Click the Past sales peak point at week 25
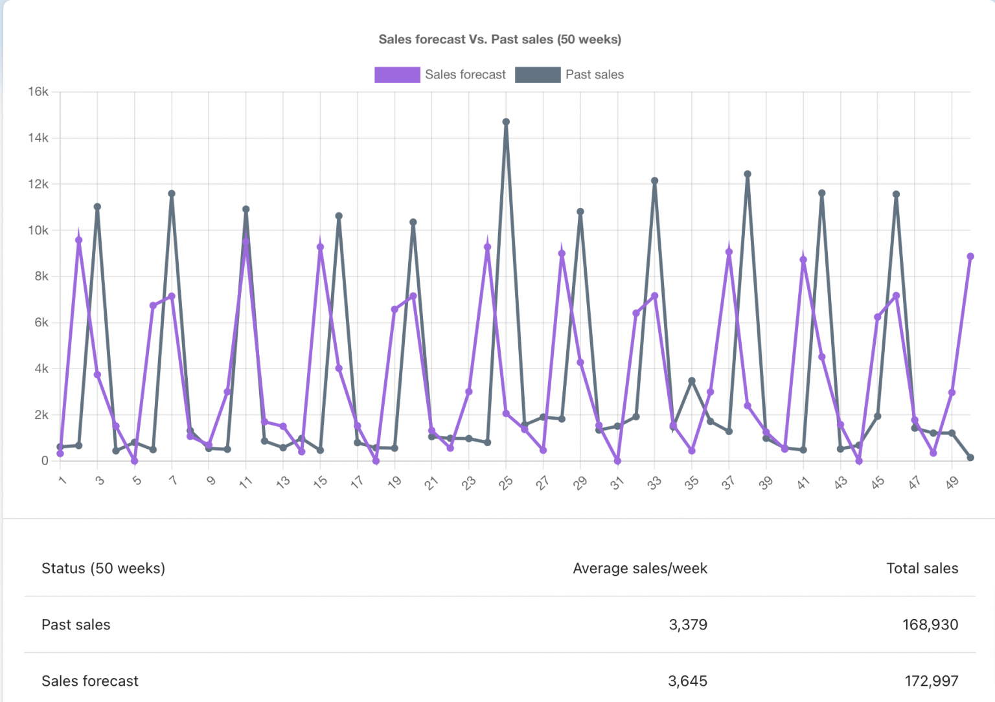This screenshot has width=995, height=702. (x=506, y=122)
